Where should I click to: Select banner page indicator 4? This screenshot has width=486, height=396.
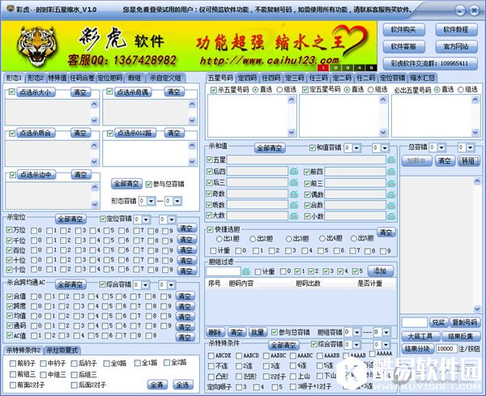tap(359, 67)
